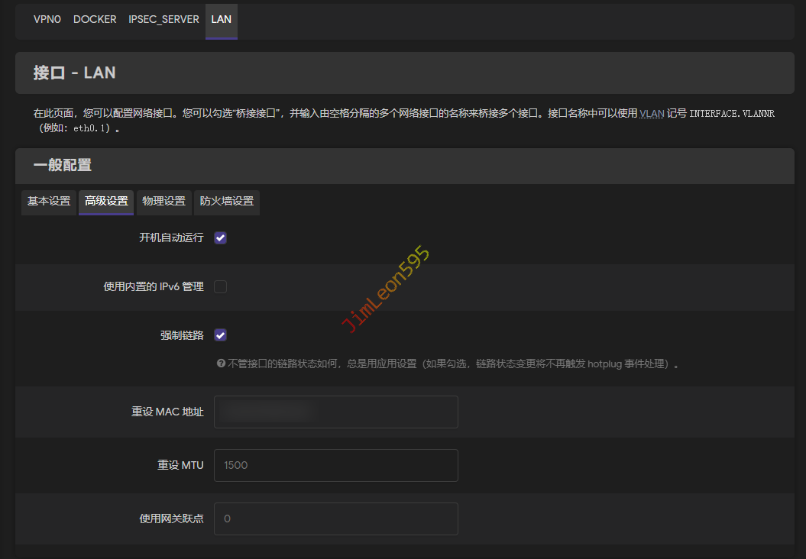
Task: Click the help icon under 强制链路
Action: click(221, 364)
